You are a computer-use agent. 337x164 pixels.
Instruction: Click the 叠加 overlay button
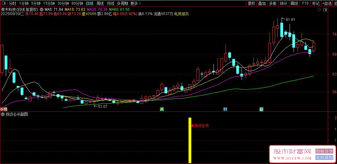[262, 3]
